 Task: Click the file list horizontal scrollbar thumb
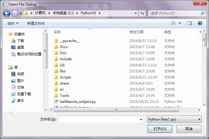(x=116, y=110)
